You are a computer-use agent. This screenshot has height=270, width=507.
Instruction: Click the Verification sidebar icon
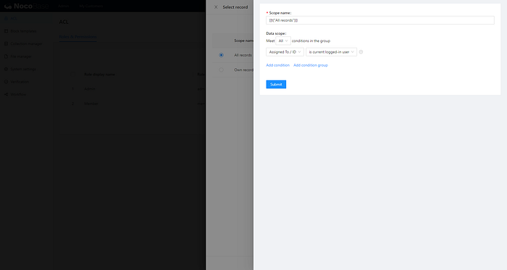[x=6, y=82]
